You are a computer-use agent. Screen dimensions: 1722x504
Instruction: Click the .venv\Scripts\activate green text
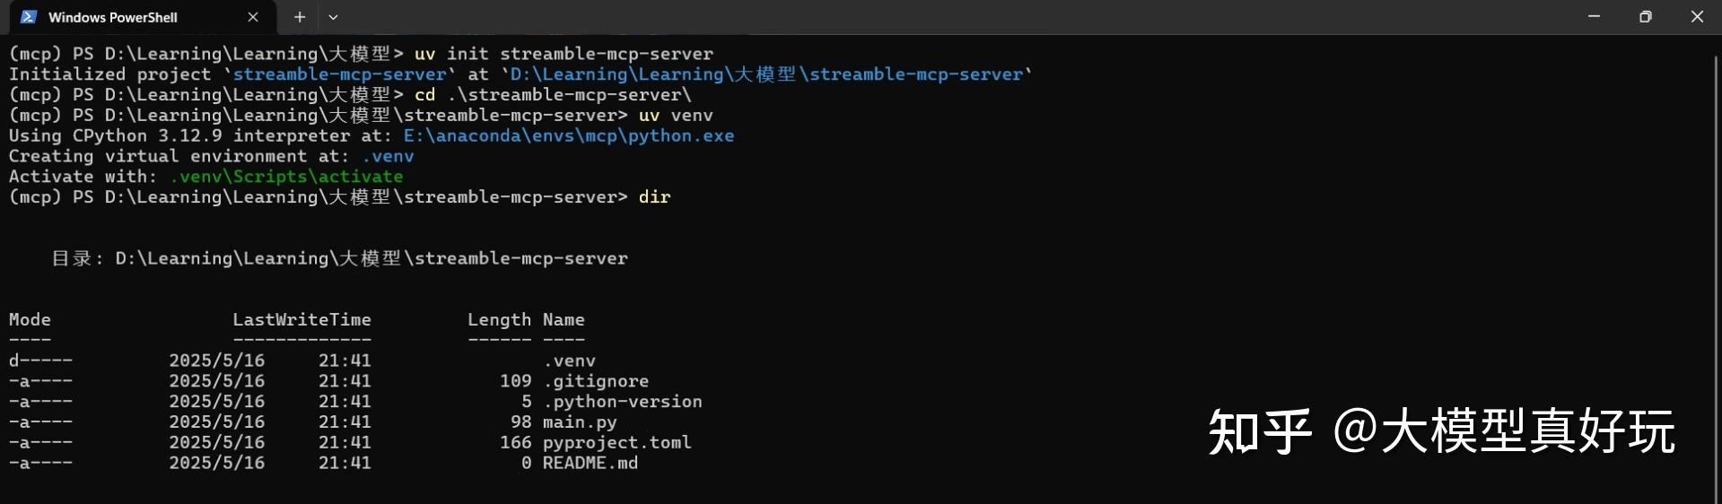[286, 177]
